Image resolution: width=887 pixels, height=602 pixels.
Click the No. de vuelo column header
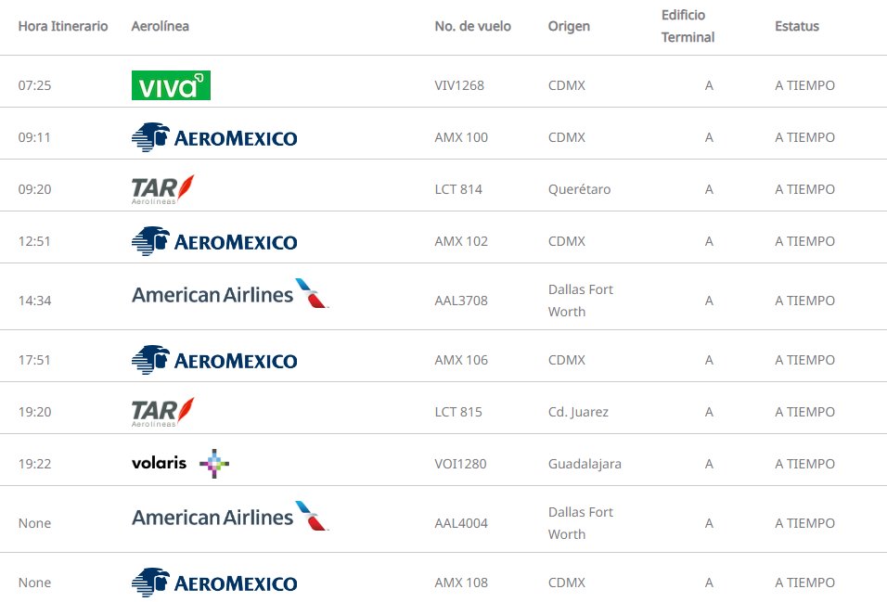472,26
